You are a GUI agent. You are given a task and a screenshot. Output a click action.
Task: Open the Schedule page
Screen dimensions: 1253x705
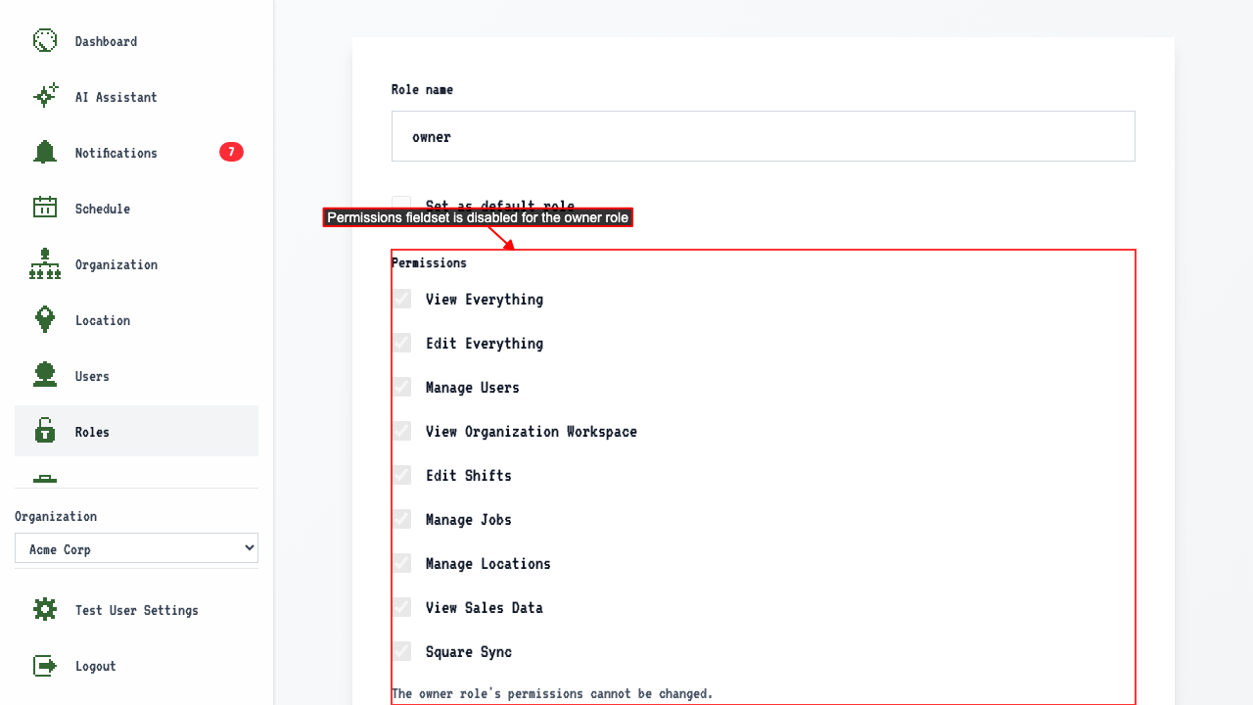(136, 209)
